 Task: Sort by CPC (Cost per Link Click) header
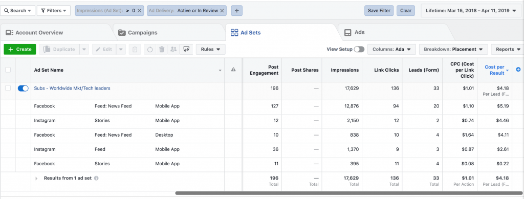point(462,70)
